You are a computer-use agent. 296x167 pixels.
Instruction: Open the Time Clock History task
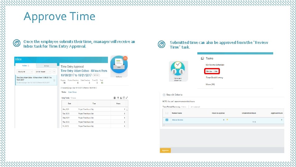click(x=214, y=78)
